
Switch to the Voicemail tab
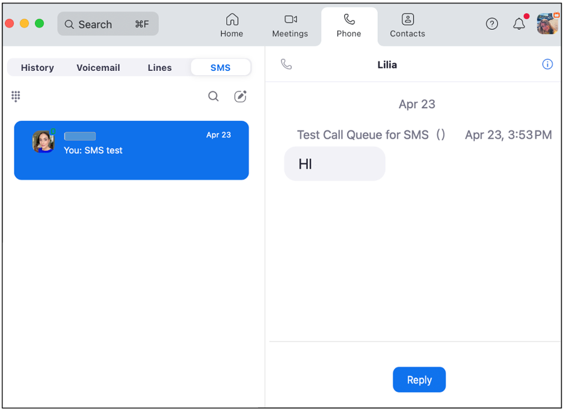click(98, 67)
